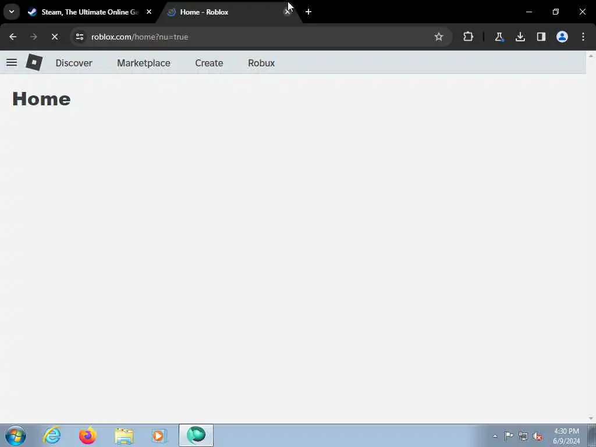Open Windows Media Player from the taskbar
Viewport: 596px width, 447px height.
[x=159, y=435]
